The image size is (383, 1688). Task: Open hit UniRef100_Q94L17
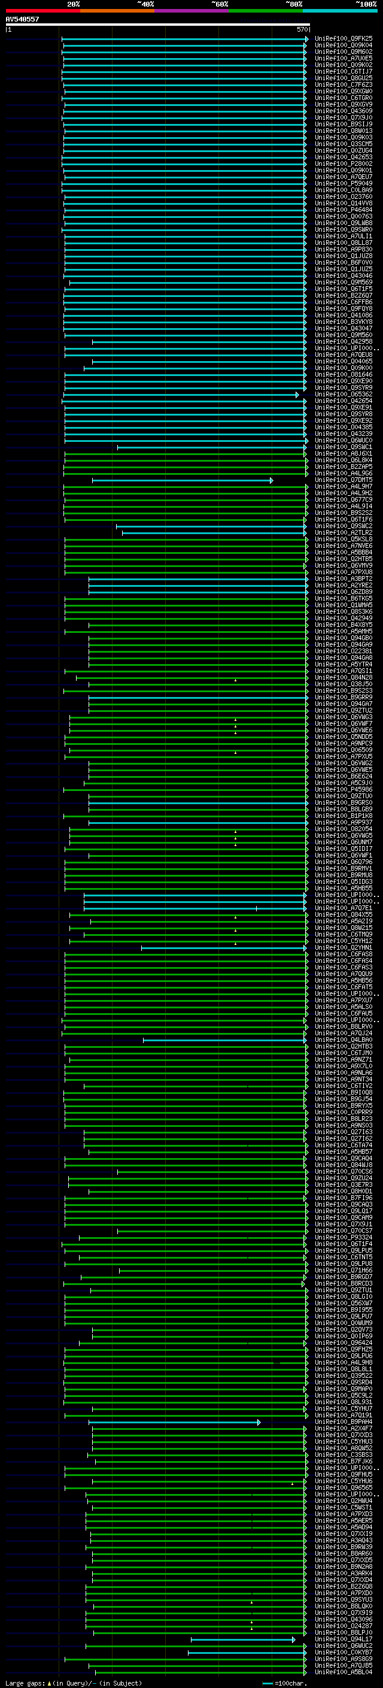[x=344, y=1639]
